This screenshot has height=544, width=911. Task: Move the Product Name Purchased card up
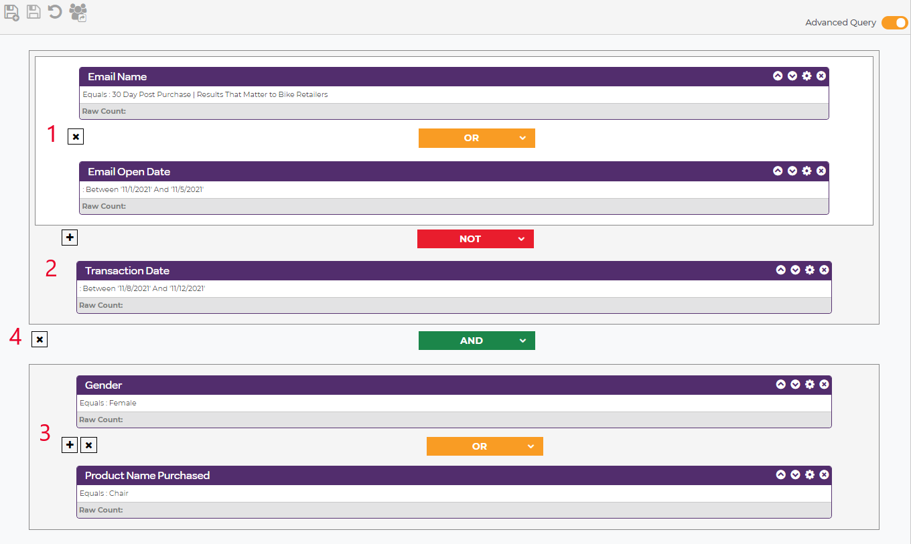780,475
